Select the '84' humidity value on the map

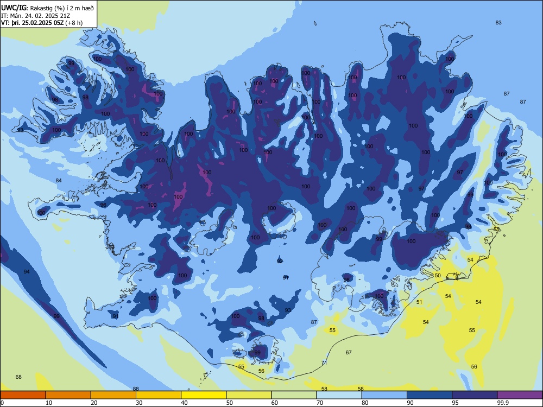point(59,180)
